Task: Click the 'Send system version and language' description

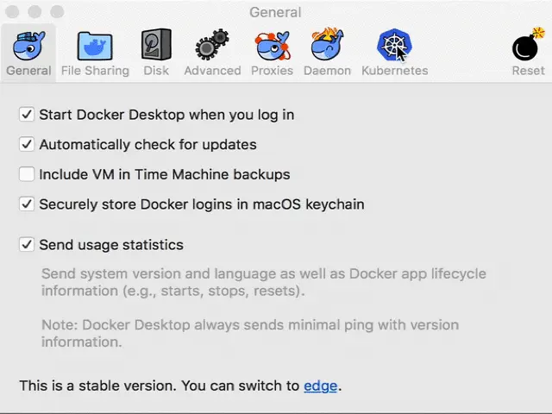Action: click(x=264, y=282)
